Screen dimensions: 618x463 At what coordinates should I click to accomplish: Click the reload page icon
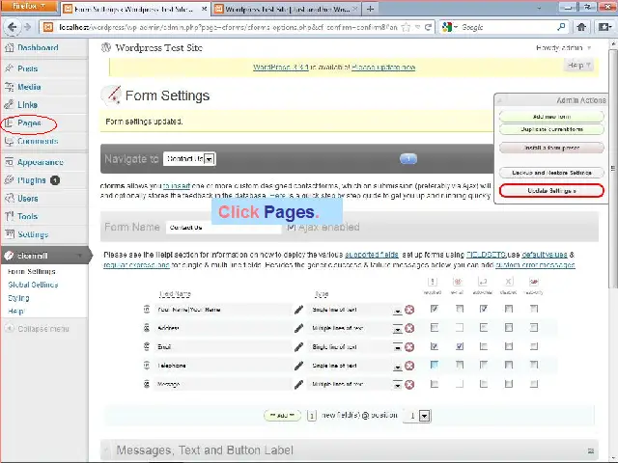[428, 27]
